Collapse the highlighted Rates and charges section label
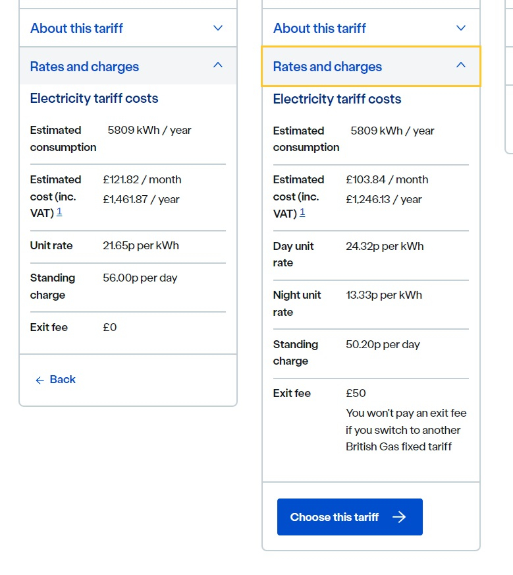This screenshot has width=513, height=575. 327,67
